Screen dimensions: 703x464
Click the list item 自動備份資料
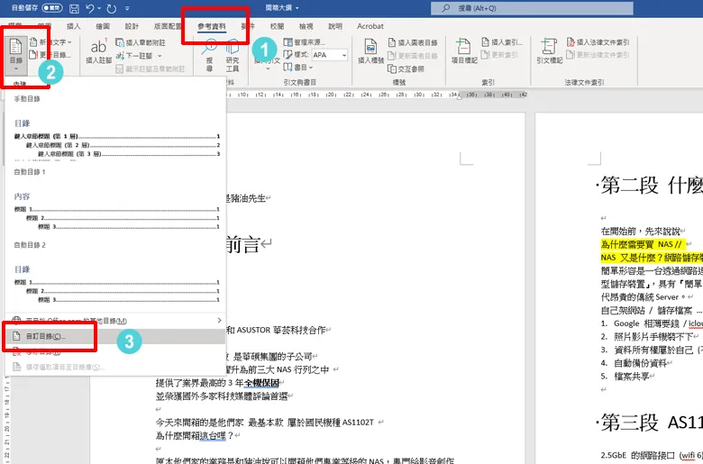pos(641,363)
